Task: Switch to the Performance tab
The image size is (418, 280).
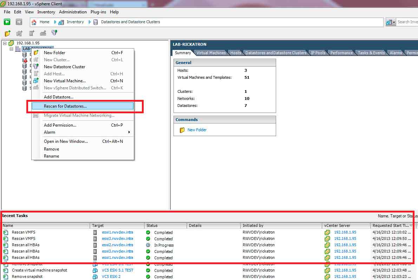Action: (x=341, y=53)
